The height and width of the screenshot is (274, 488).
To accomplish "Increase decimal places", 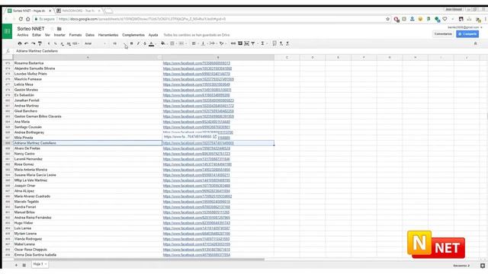I will coord(69,43).
